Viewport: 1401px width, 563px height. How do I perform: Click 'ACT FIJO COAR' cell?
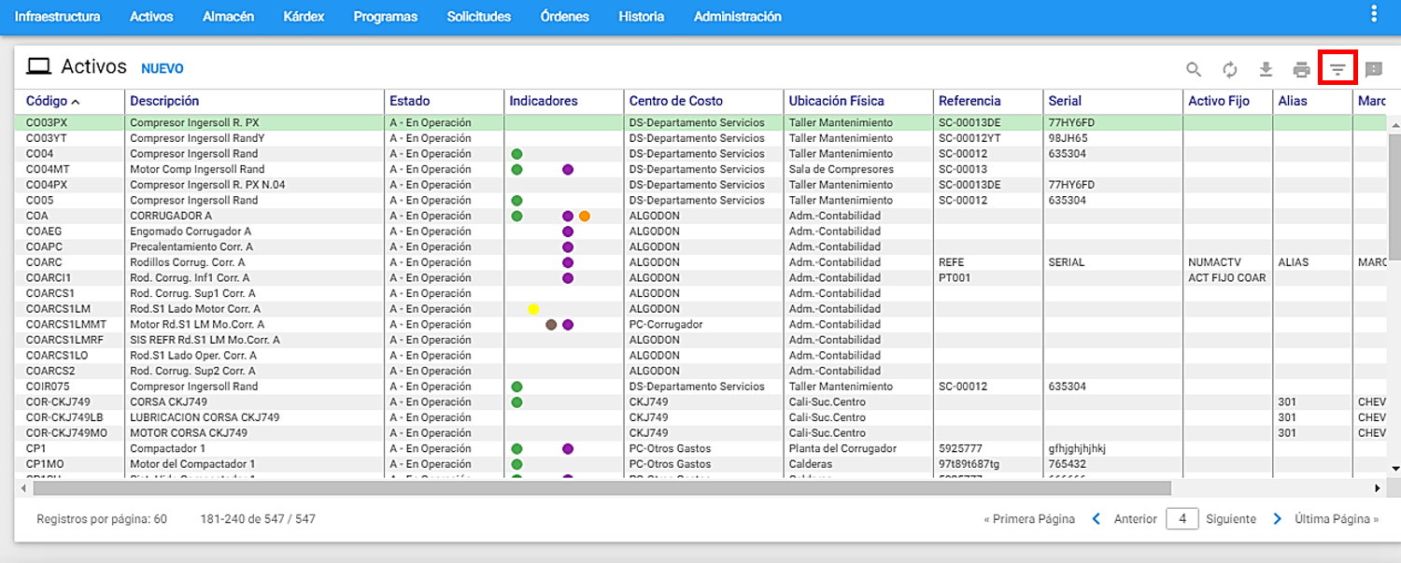(x=1227, y=278)
